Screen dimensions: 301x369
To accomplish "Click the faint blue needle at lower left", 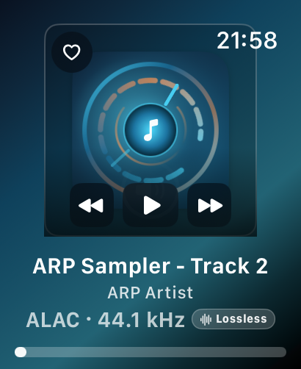I will (x=120, y=158).
